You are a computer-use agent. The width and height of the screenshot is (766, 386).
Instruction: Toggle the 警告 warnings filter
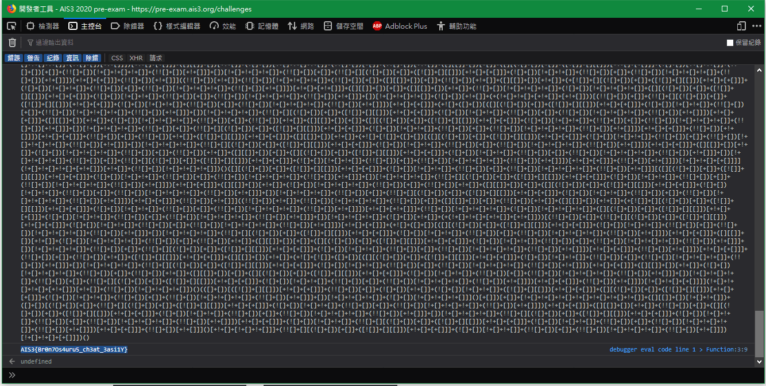(33, 57)
